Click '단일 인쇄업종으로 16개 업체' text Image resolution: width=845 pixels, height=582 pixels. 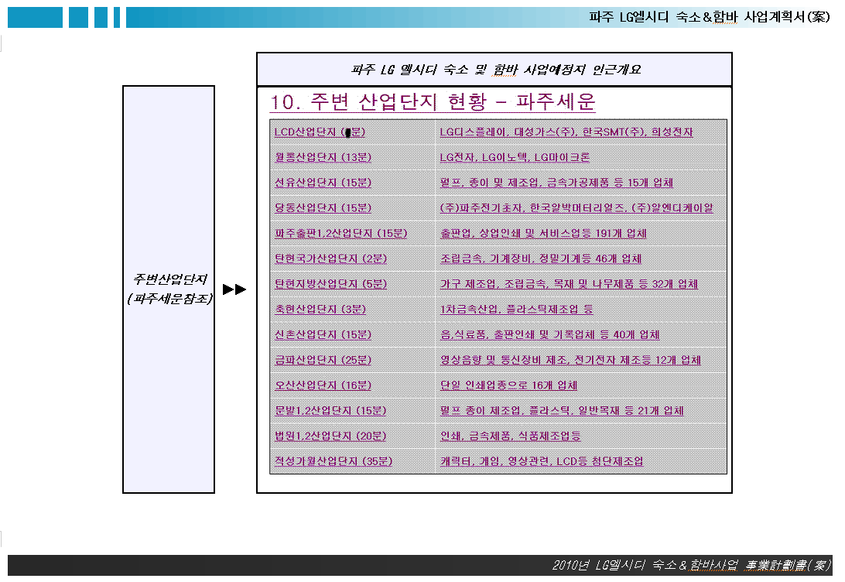pos(508,385)
